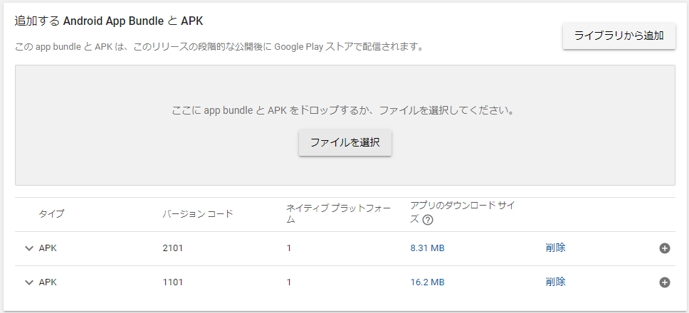Open the 8.31 MB download size value

point(427,248)
